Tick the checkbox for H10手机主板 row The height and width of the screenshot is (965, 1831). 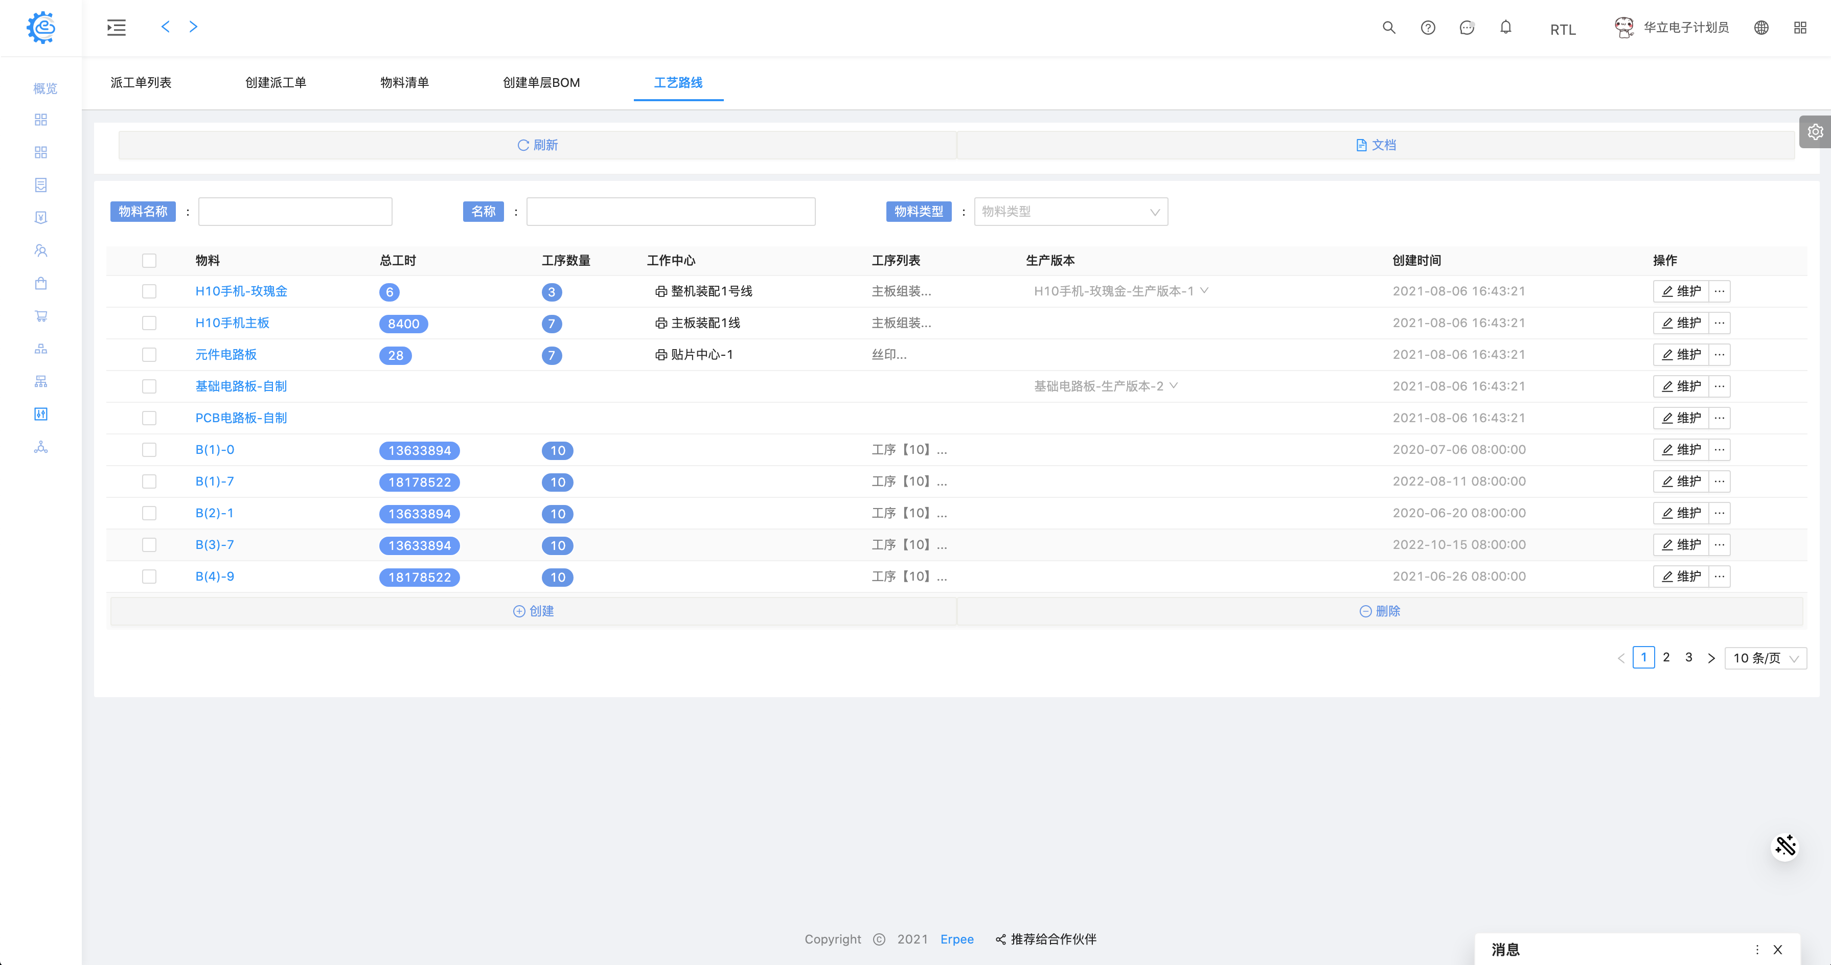tap(149, 324)
